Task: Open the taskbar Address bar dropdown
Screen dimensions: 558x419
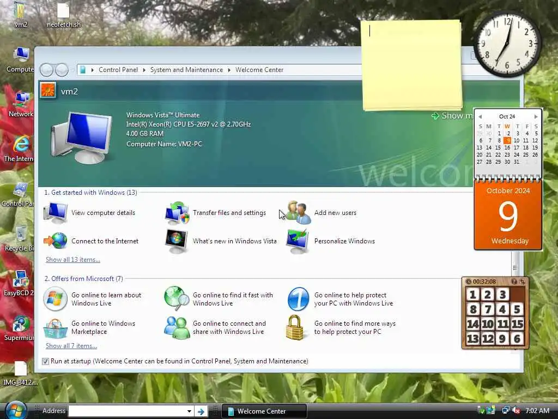Action: pyautogui.click(x=189, y=411)
